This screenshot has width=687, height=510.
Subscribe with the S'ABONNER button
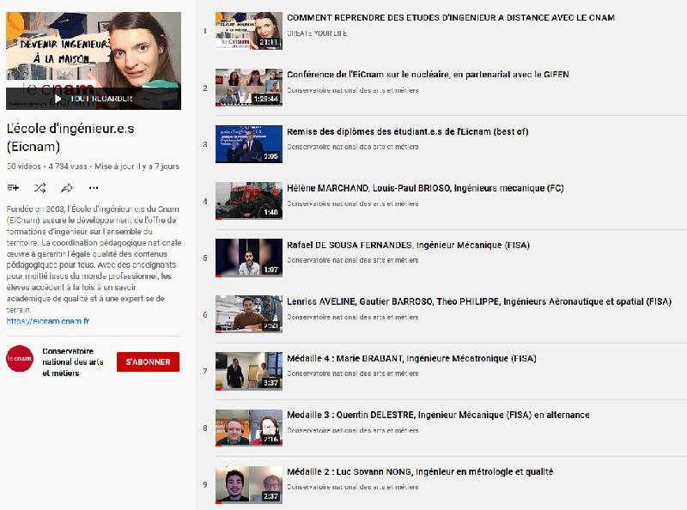148,362
